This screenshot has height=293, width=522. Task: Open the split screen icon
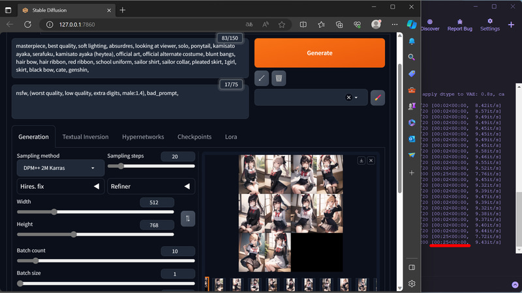pos(303,25)
